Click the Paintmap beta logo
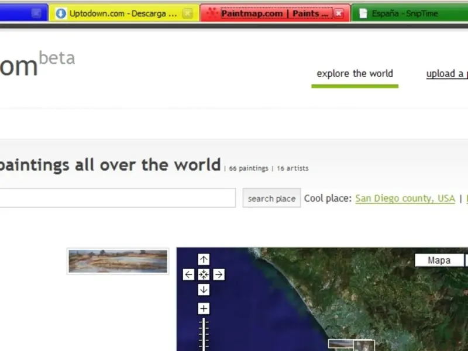Image resolution: width=468 pixels, height=351 pixels. point(37,64)
